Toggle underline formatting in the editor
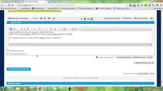Image resolution: width=163 pixels, height=91 pixels. (28, 29)
